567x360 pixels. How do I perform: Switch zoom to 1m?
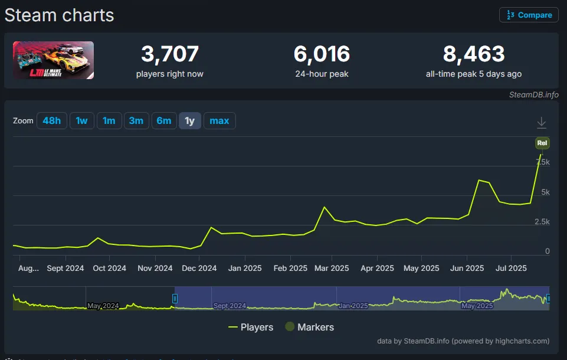click(109, 121)
